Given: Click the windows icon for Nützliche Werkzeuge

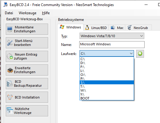Looking at the screenshot, I should [10, 111].
